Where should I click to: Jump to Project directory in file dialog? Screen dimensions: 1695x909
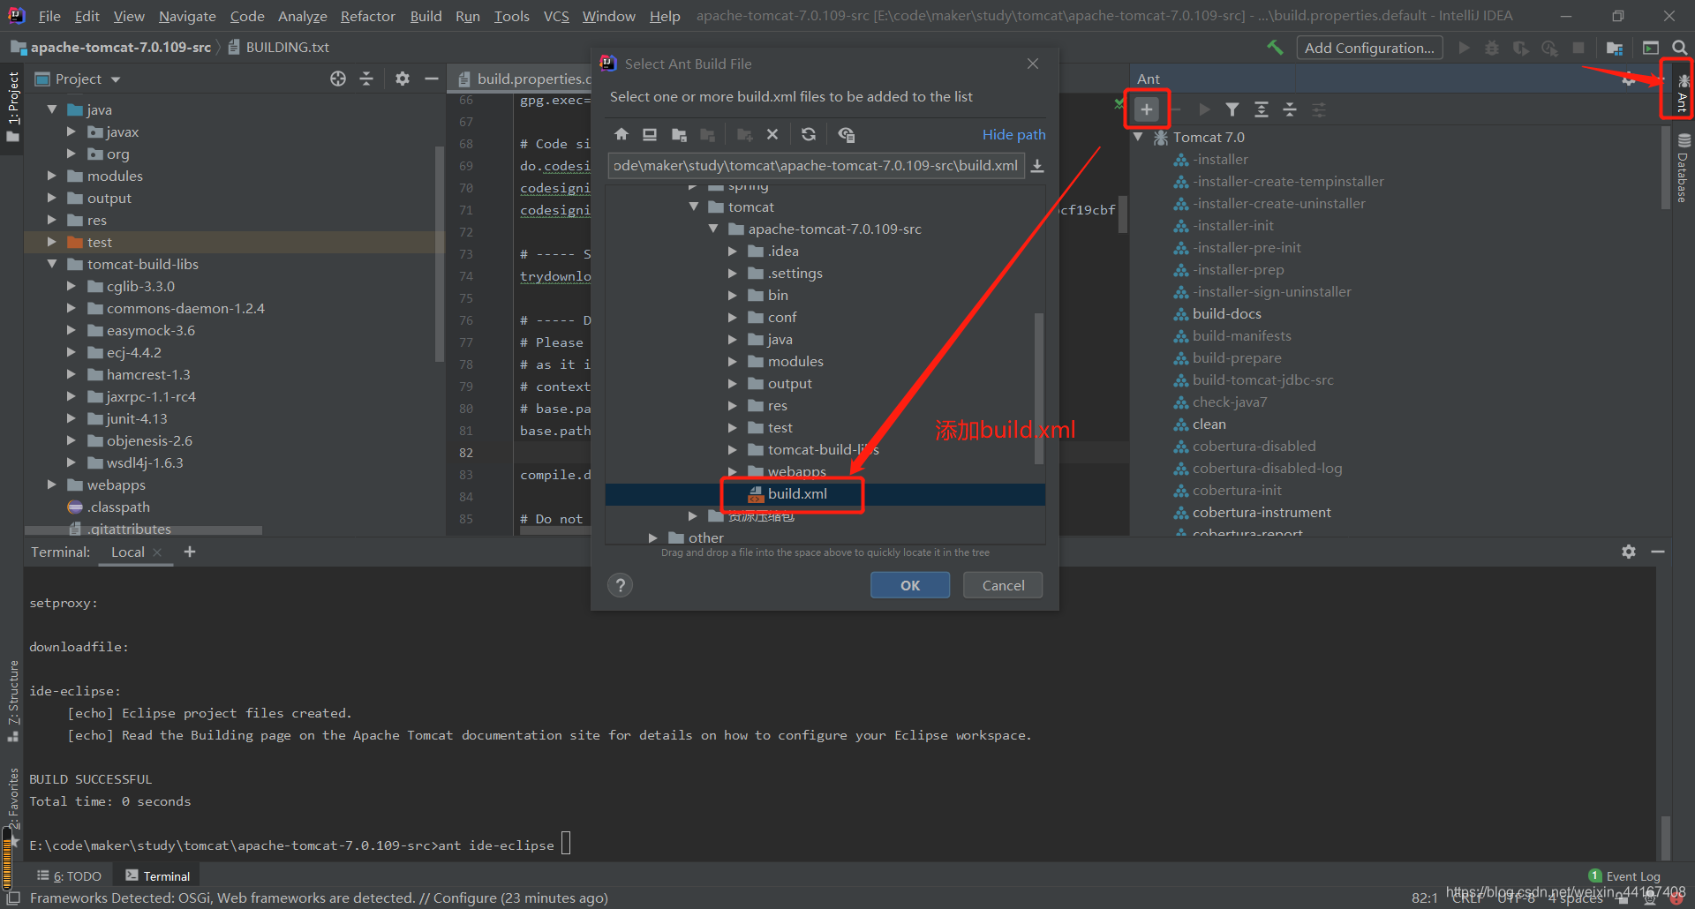(679, 134)
